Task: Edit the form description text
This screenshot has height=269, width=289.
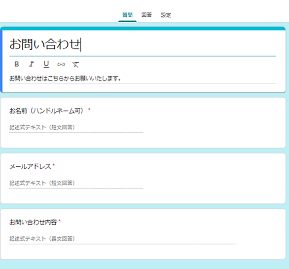Action: point(143,78)
